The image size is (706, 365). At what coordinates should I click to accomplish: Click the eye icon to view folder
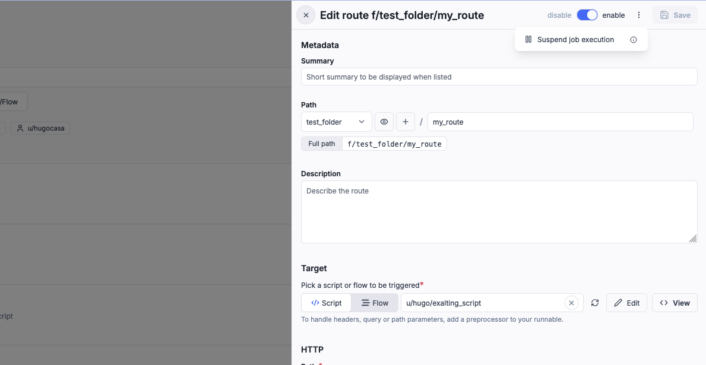384,122
